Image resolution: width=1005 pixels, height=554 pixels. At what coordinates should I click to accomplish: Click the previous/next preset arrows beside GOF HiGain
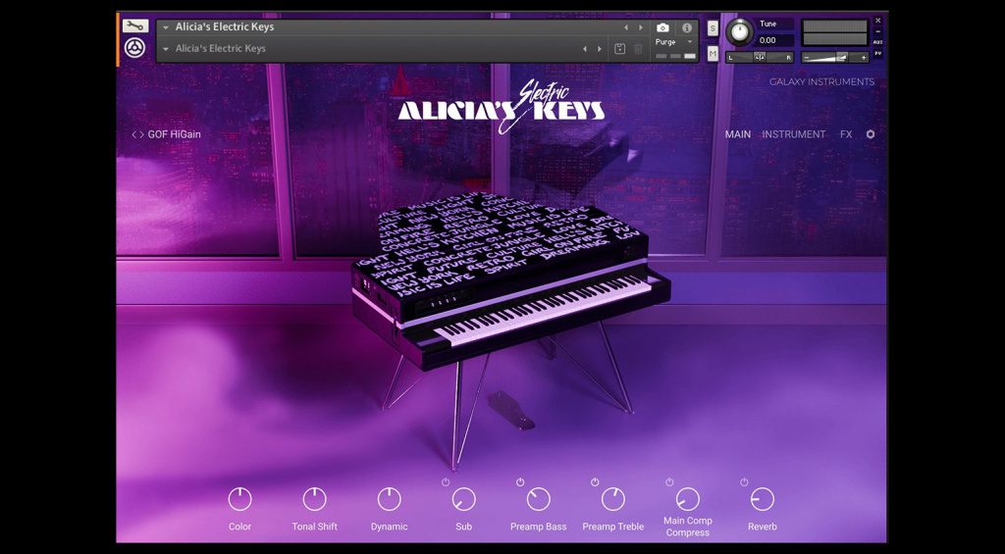(137, 134)
